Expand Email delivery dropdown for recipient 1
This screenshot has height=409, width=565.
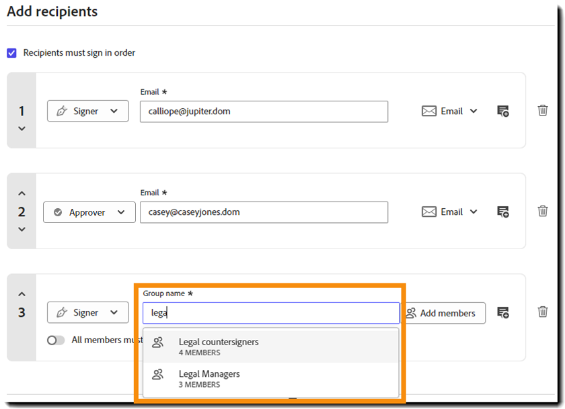pyautogui.click(x=449, y=111)
